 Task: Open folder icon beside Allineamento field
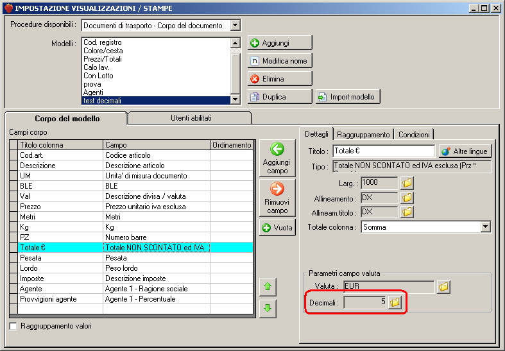coord(407,198)
